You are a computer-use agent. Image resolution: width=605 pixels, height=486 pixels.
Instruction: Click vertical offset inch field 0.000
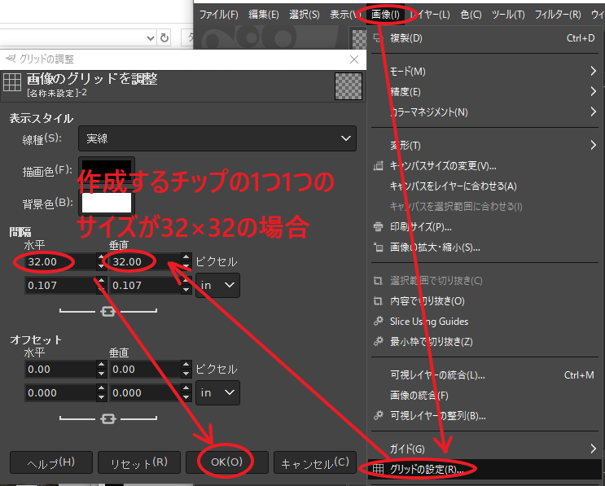click(145, 392)
